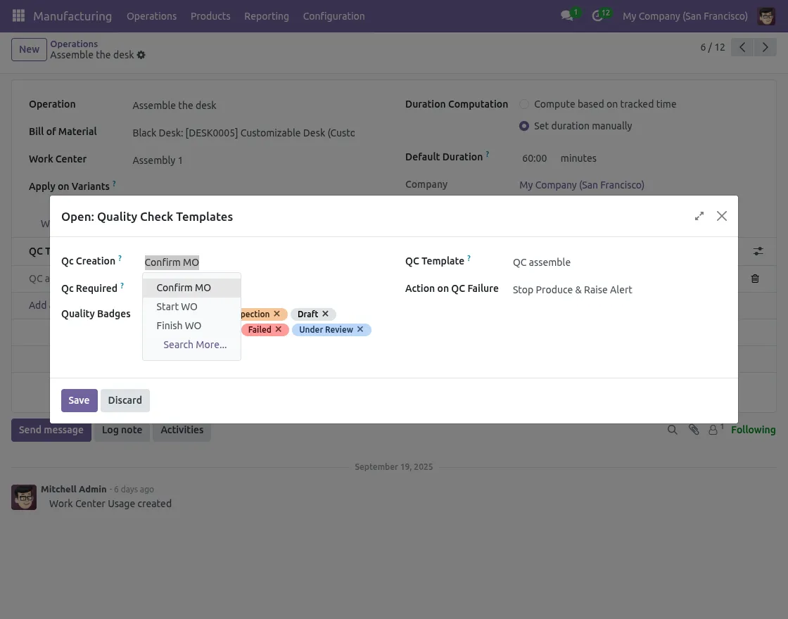Edit the Default Duration 60:00 field
This screenshot has width=788, height=619.
pyautogui.click(x=534, y=158)
